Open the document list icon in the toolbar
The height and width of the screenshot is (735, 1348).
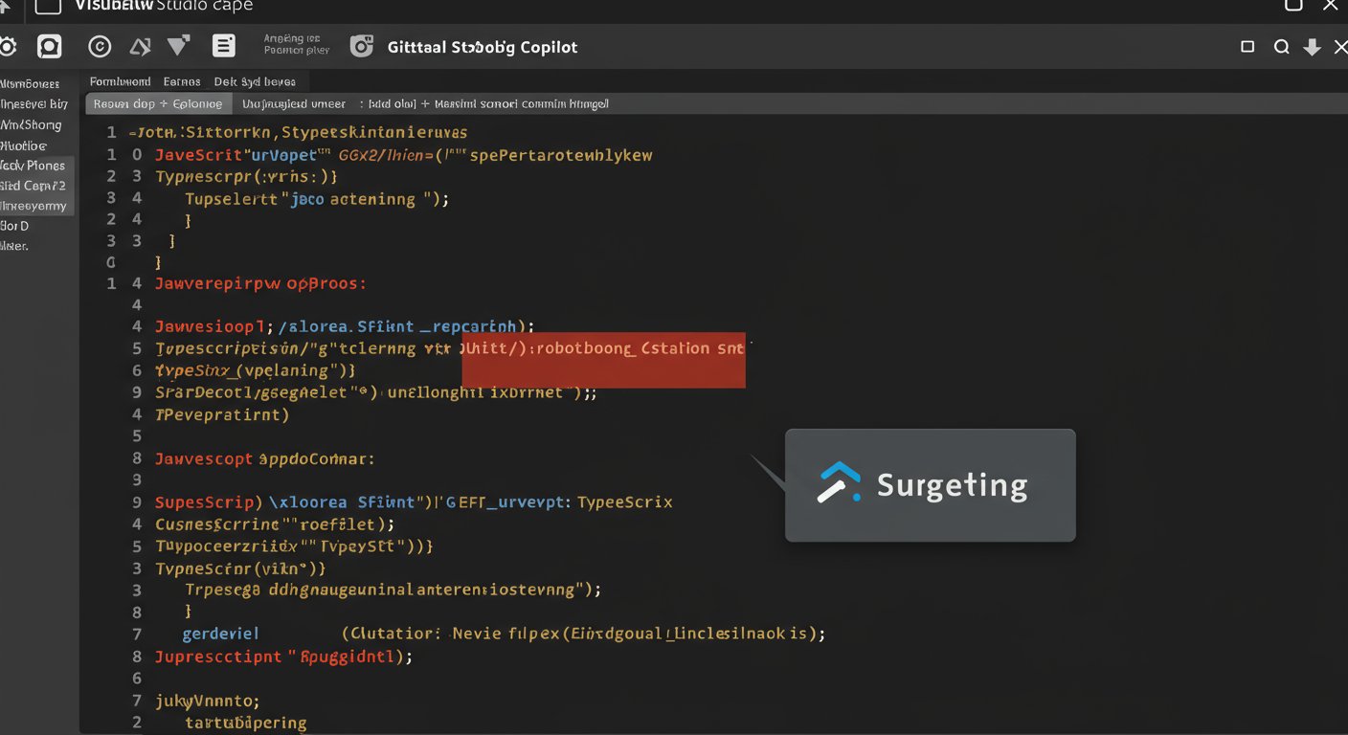pos(225,45)
